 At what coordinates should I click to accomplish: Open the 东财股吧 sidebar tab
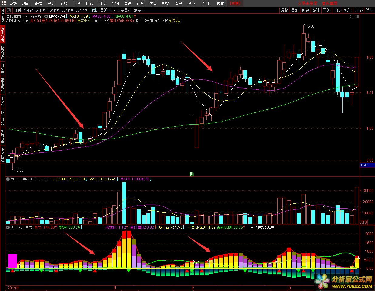pyautogui.click(x=2, y=154)
